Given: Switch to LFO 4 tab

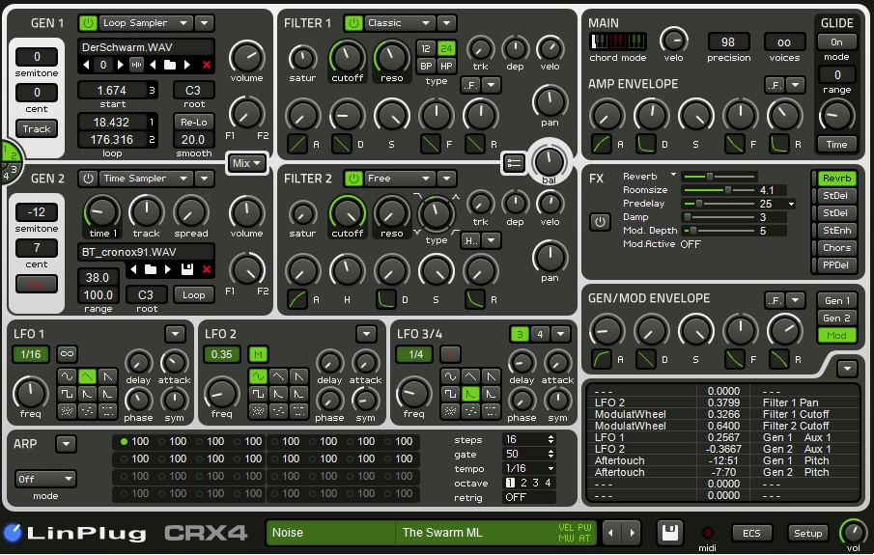Looking at the screenshot, I should [x=540, y=334].
